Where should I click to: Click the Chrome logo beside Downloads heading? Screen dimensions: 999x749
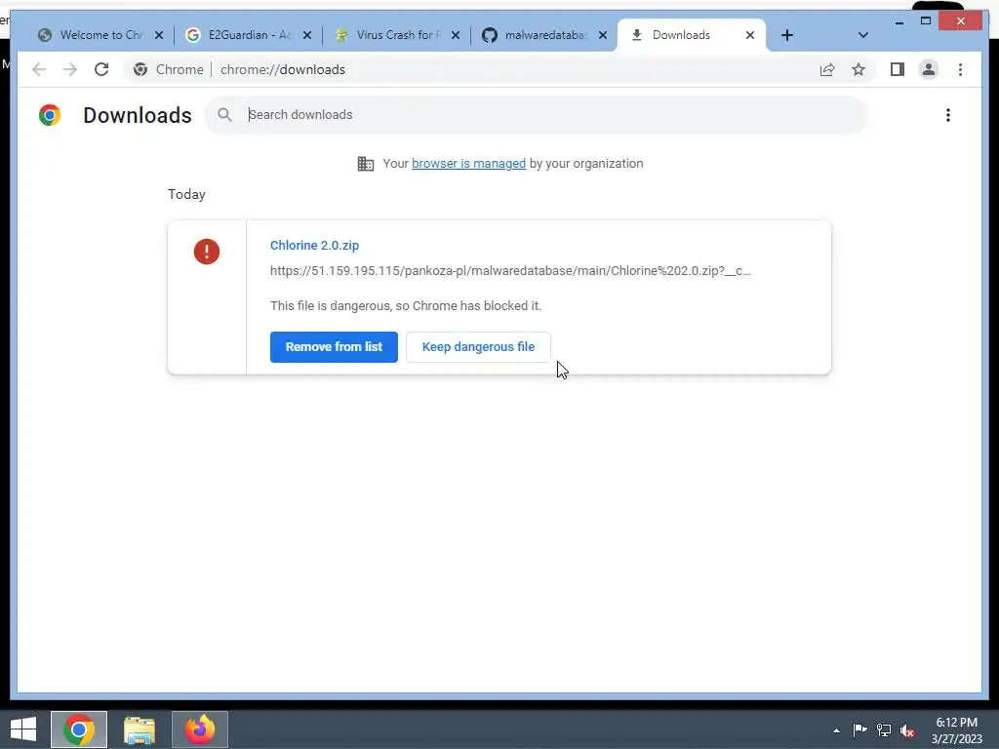(50, 115)
